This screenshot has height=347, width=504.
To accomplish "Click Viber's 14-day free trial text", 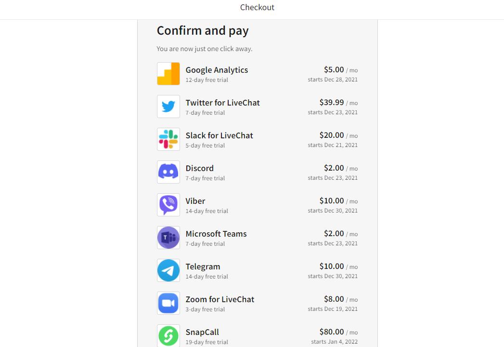I will (x=207, y=211).
